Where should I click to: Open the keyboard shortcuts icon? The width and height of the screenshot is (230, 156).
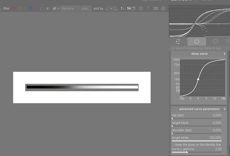(x=156, y=8)
